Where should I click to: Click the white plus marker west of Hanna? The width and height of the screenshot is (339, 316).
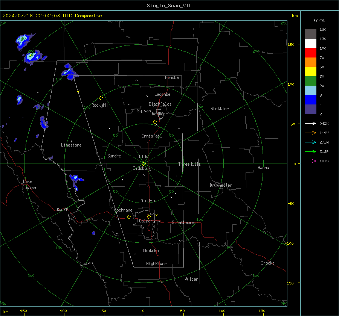click(x=213, y=151)
